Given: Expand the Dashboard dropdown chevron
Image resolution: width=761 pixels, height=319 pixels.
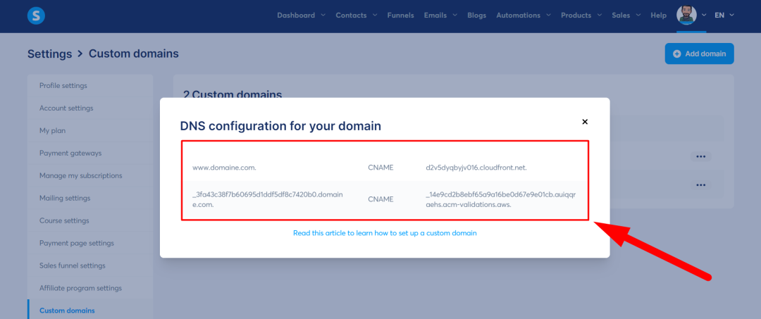Looking at the screenshot, I should (x=323, y=15).
